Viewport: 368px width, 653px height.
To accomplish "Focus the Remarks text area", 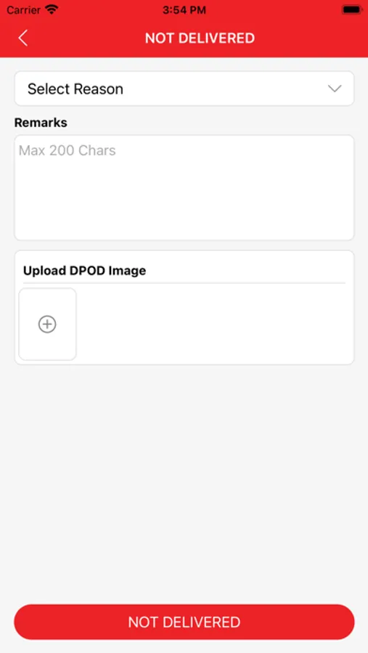I will [x=184, y=187].
